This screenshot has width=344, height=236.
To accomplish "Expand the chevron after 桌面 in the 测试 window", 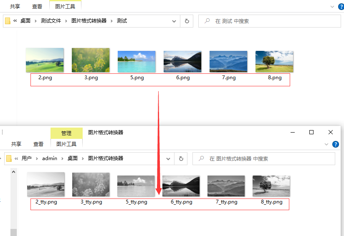I will coord(35,21).
